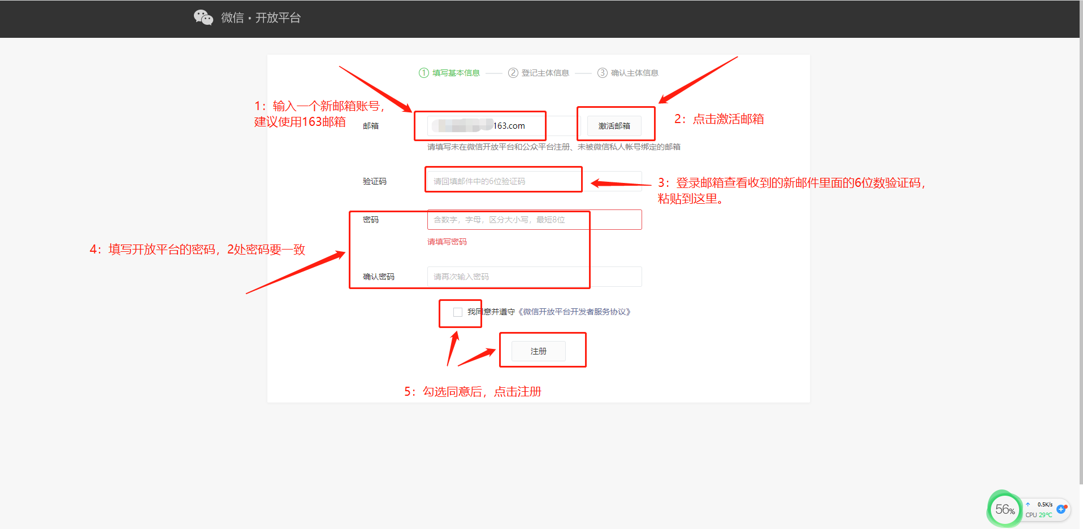Click the step 3 circle number icon
The image size is (1083, 529).
pos(602,73)
